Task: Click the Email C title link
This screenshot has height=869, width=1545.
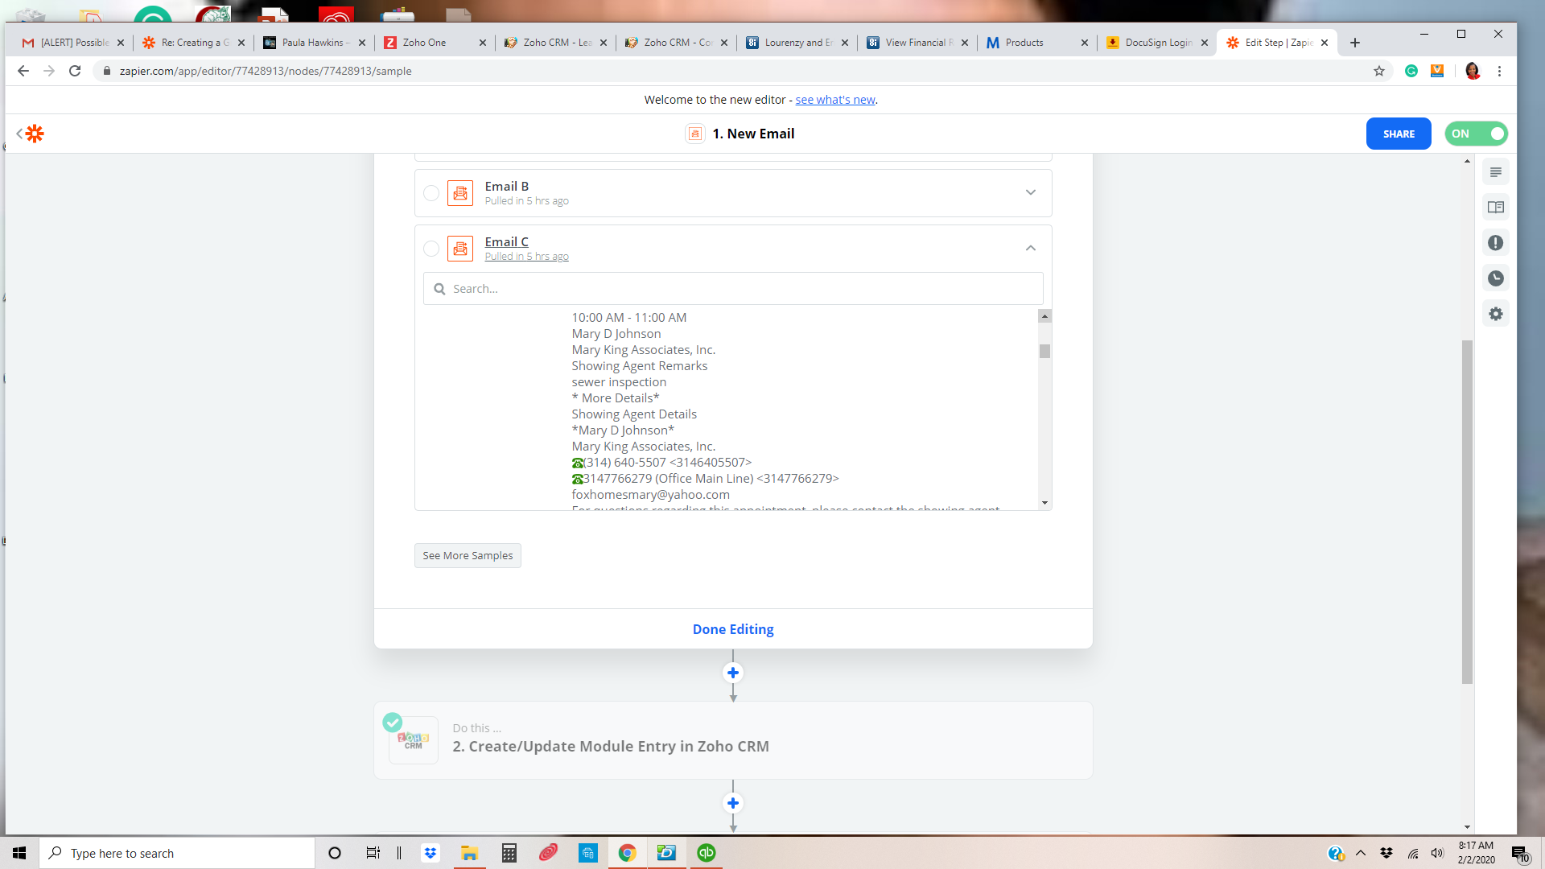Action: (506, 241)
